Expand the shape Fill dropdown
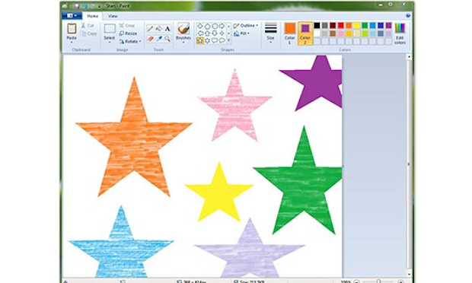 click(248, 33)
